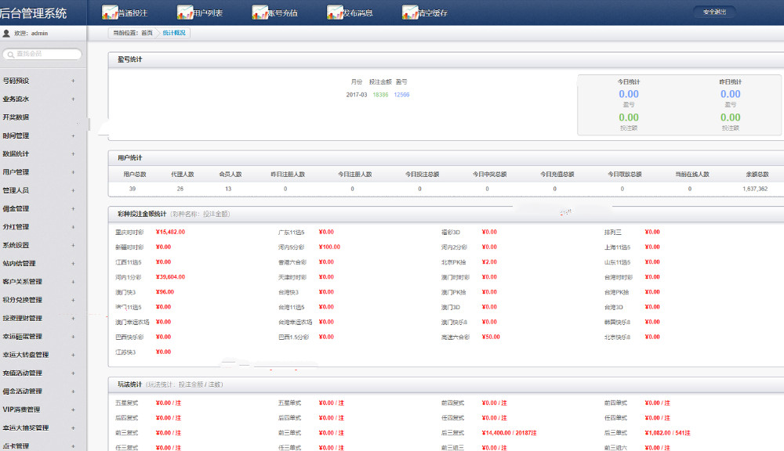Expand the 号码预设 plus sign
Image resolution: width=784 pixels, height=451 pixels.
[x=73, y=81]
